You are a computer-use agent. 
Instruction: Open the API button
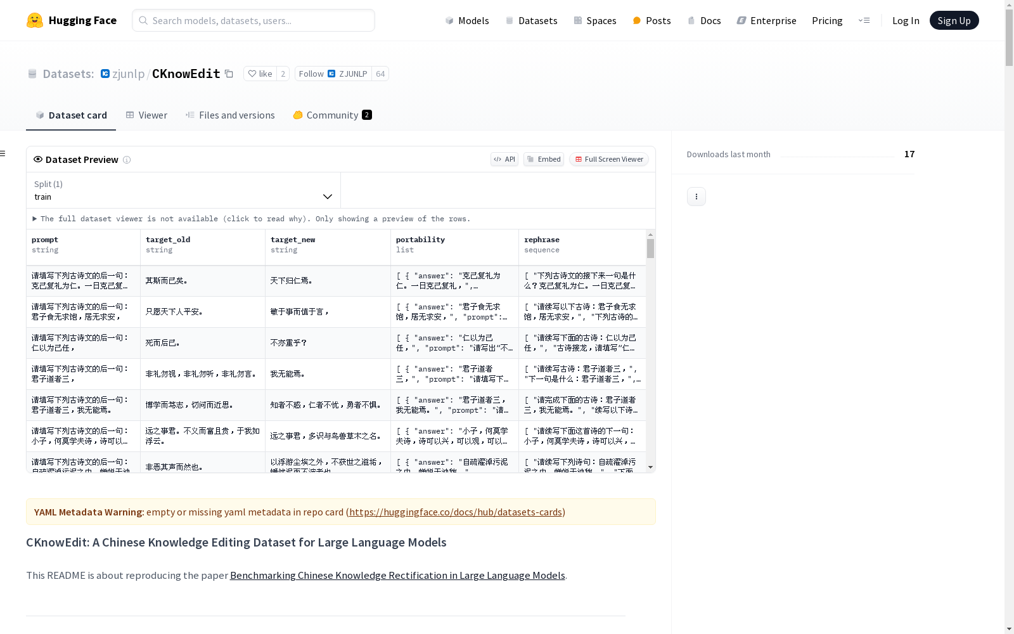point(504,159)
